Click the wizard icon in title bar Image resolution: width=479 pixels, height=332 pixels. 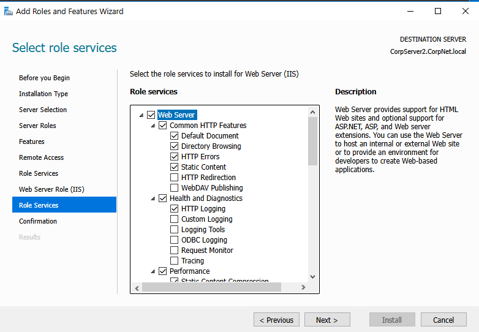click(x=8, y=11)
